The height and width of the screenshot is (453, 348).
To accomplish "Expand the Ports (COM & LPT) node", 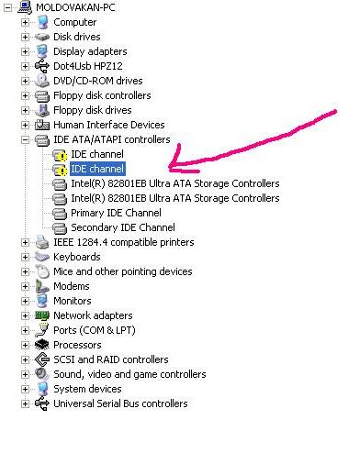I will pyautogui.click(x=25, y=331).
